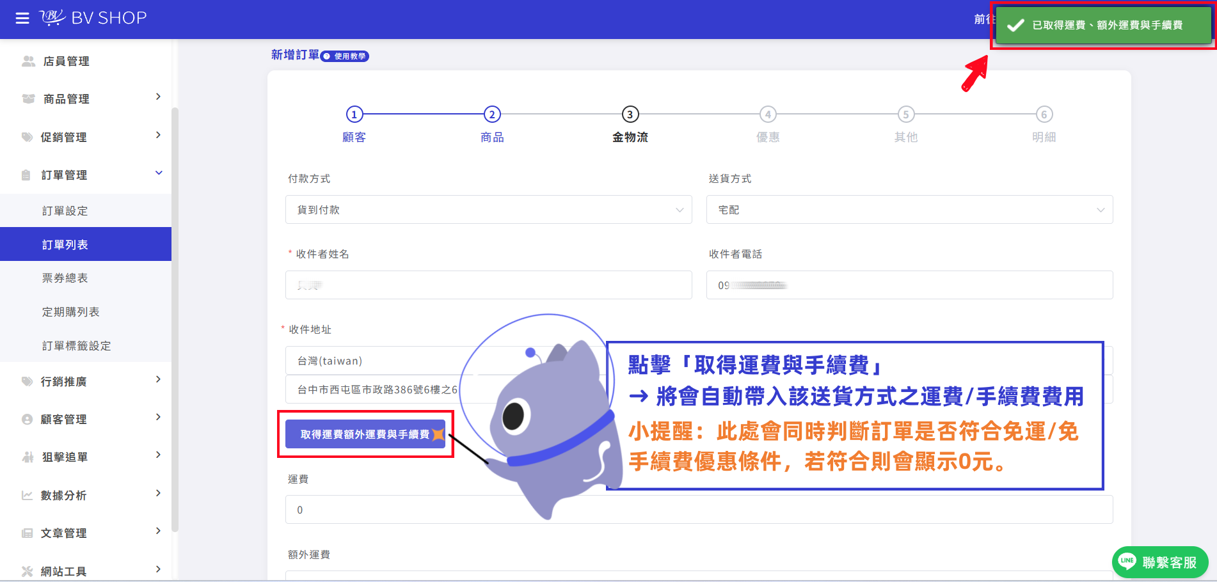Click the 訂單管理 clipboard icon

point(26,175)
